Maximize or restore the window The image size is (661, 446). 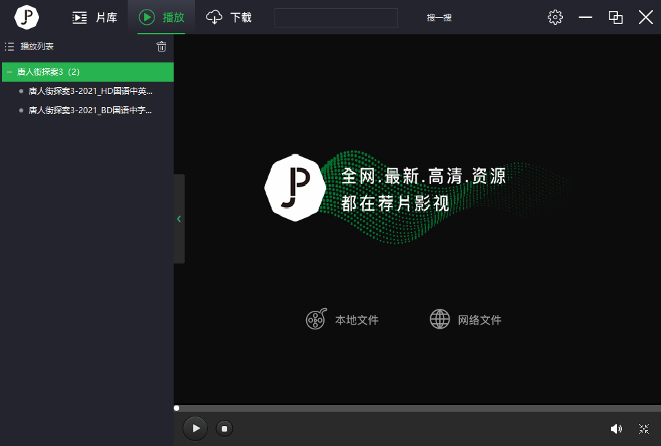click(616, 17)
